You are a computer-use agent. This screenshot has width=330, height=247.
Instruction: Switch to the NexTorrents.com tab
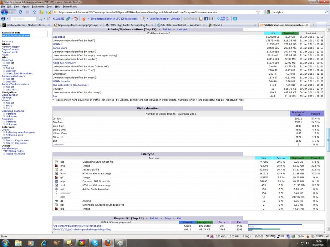click(26, 25)
